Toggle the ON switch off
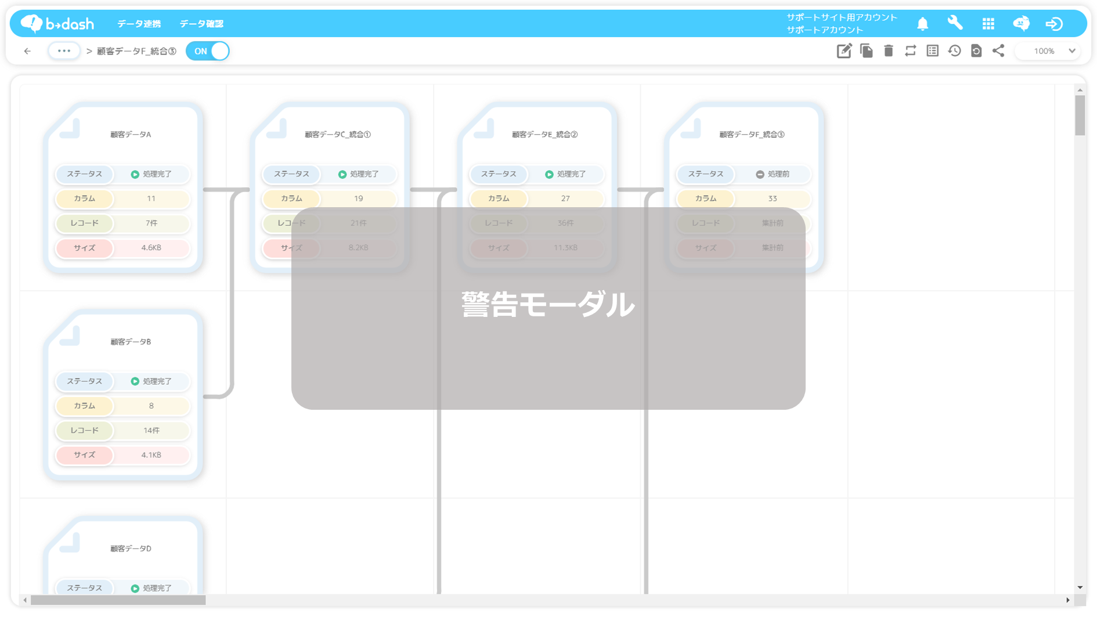1097x617 pixels. [207, 51]
